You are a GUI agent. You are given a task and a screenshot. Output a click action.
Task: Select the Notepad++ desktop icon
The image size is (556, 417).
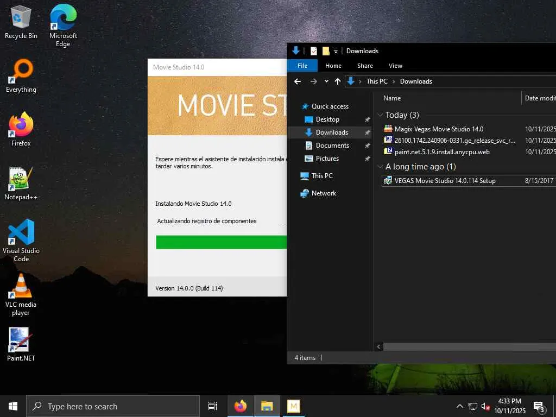pos(21,184)
